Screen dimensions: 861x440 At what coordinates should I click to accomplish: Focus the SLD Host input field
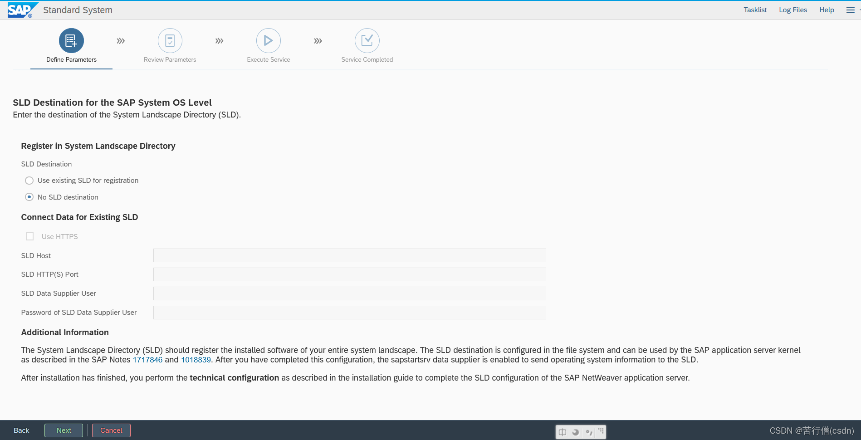click(x=349, y=255)
